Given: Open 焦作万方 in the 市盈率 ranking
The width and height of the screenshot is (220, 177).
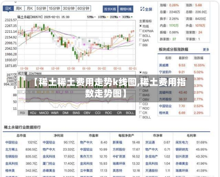Looking at the screenshot, I should coord(86,156).
